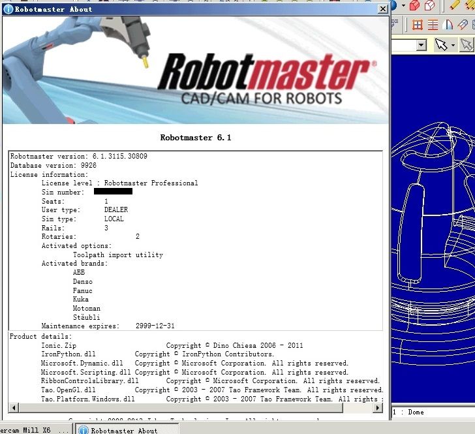Click the 'RibbonControlsLibrary.dll' product line
The width and height of the screenshot is (475, 434).
tap(211, 380)
